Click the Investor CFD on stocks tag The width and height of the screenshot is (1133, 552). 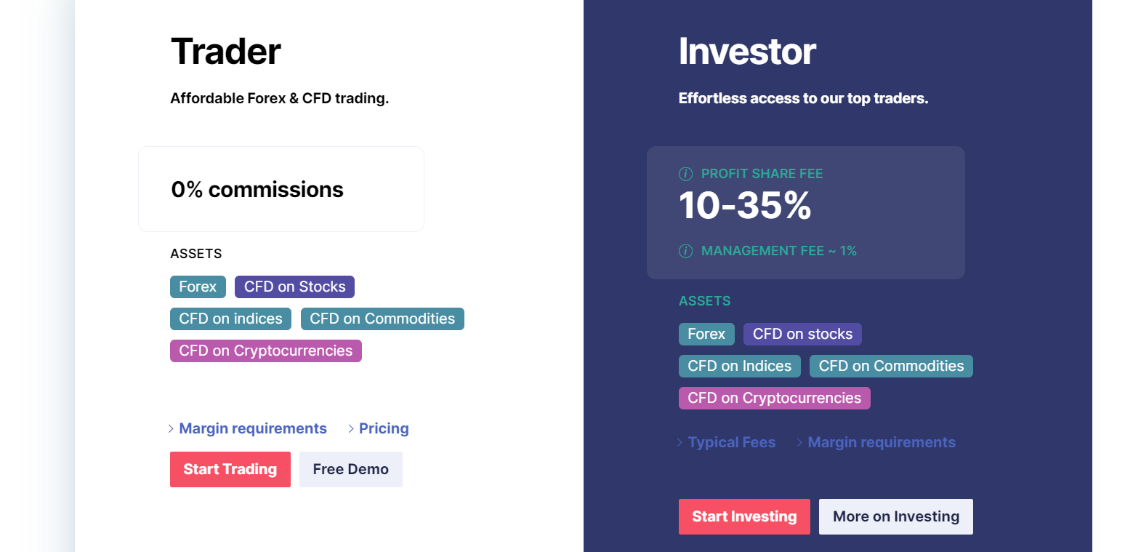(802, 334)
